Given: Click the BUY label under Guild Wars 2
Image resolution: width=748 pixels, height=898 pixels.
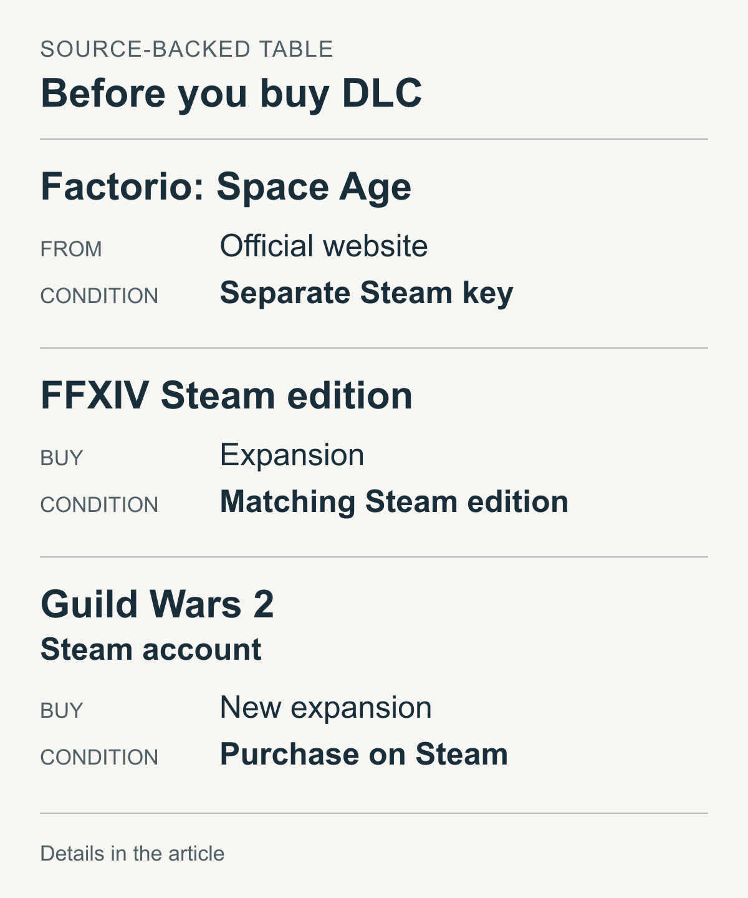Looking at the screenshot, I should click(x=62, y=711).
